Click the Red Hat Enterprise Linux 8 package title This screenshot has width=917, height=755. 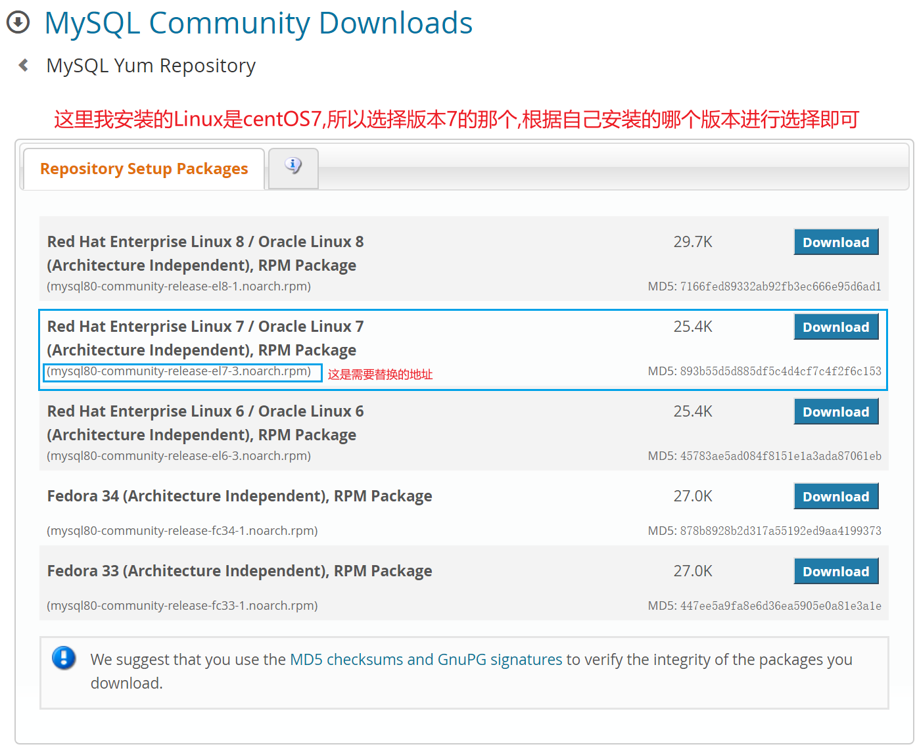(x=205, y=254)
